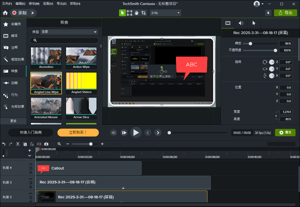The height and width of the screenshot is (207, 300).
Task: Expand the arrow next to 录制 button
Action: click(x=33, y=13)
